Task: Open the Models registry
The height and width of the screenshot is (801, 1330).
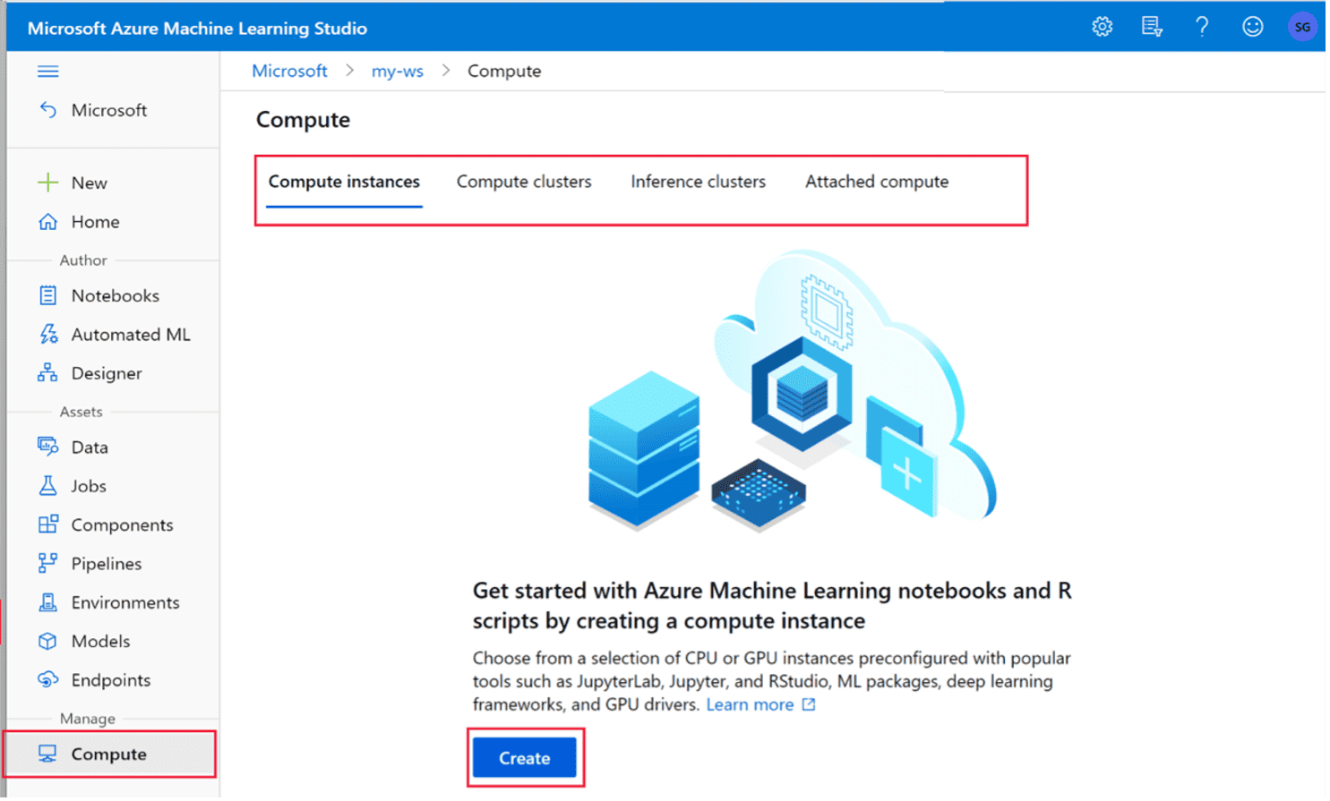Action: click(x=100, y=641)
